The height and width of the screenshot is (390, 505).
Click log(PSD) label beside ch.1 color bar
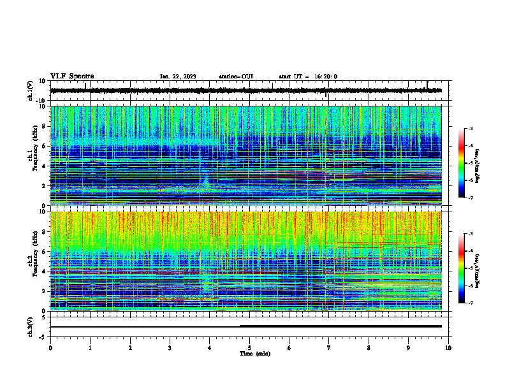tap(477, 166)
